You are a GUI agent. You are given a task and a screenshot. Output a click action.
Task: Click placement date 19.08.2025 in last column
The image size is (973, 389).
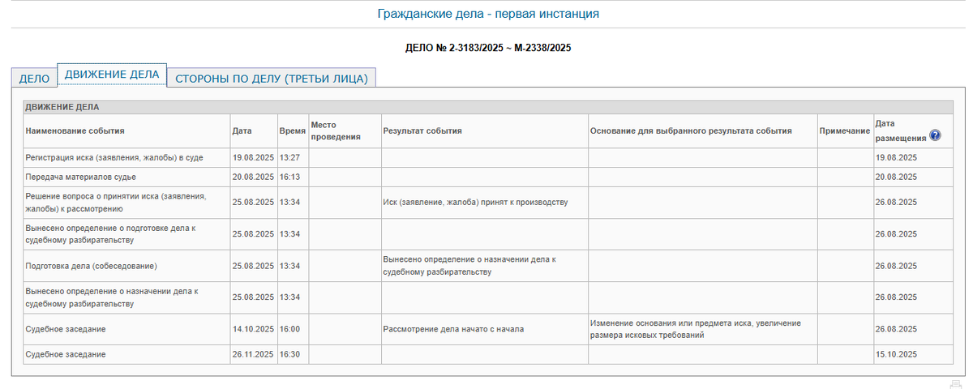896,157
